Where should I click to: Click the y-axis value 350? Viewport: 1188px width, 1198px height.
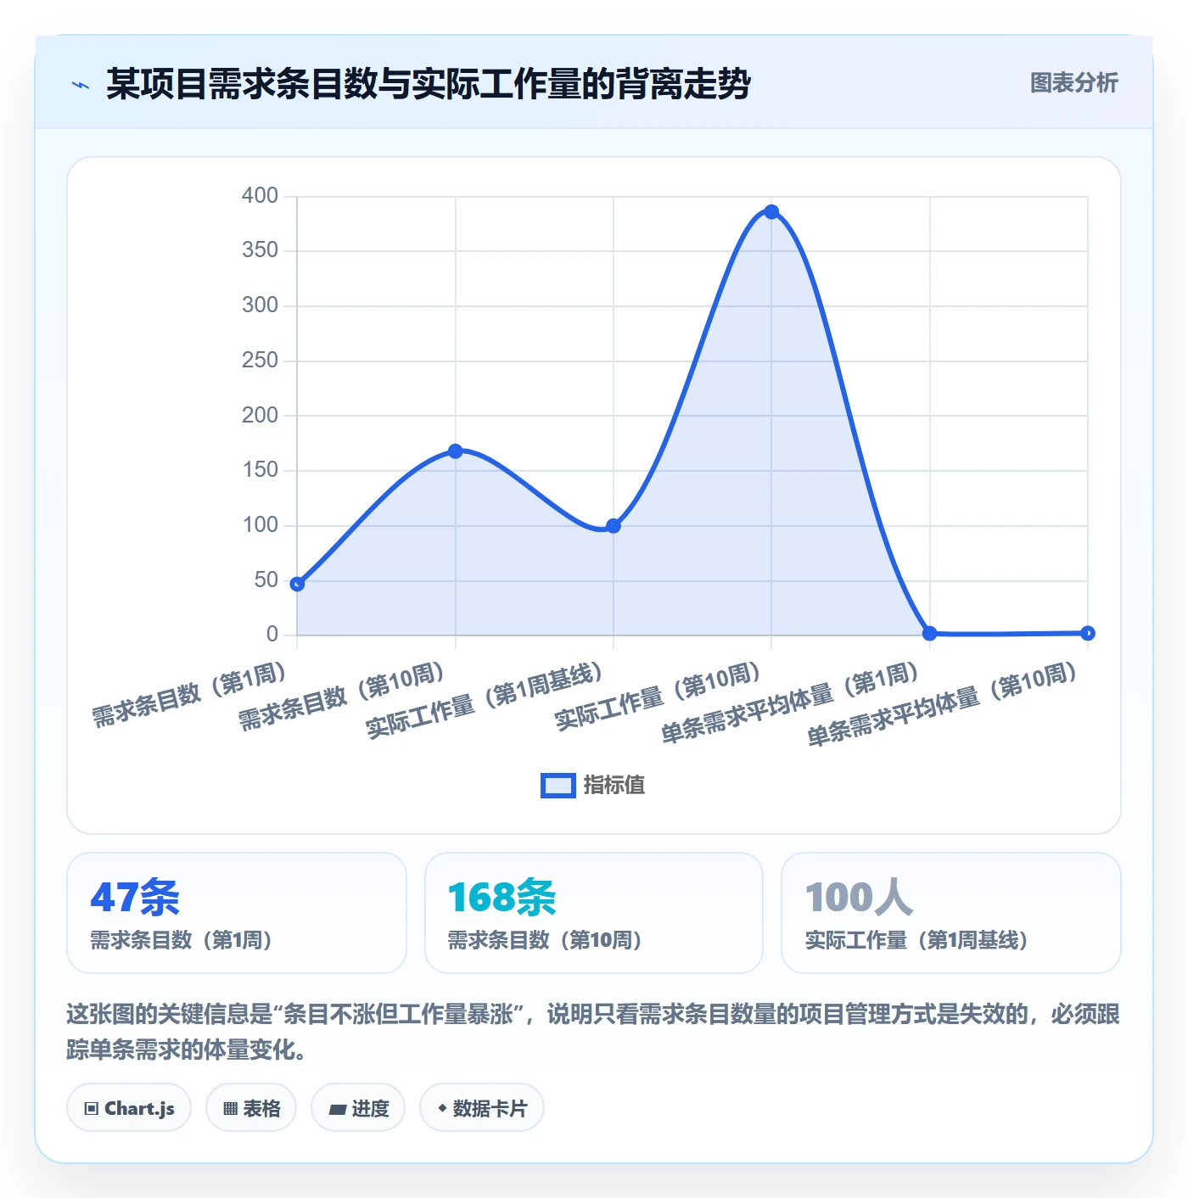tap(260, 250)
